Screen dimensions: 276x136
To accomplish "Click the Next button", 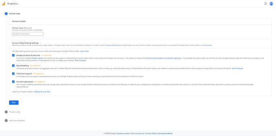I will [x=14, y=102].
